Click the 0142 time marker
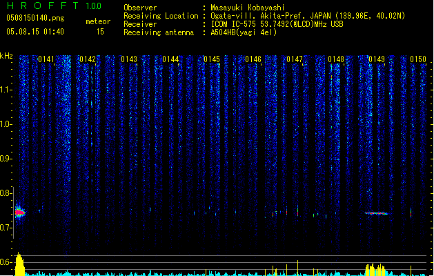Image resolution: width=434 pixels, height=276 pixels. click(88, 59)
